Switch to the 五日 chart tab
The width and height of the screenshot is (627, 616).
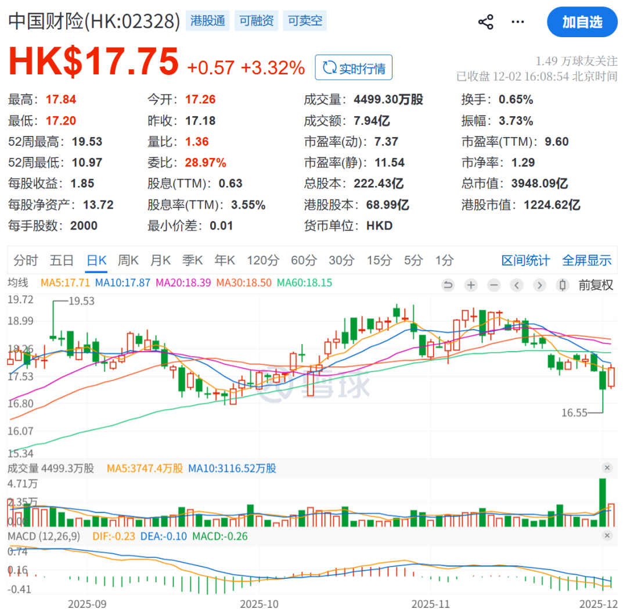click(x=61, y=260)
